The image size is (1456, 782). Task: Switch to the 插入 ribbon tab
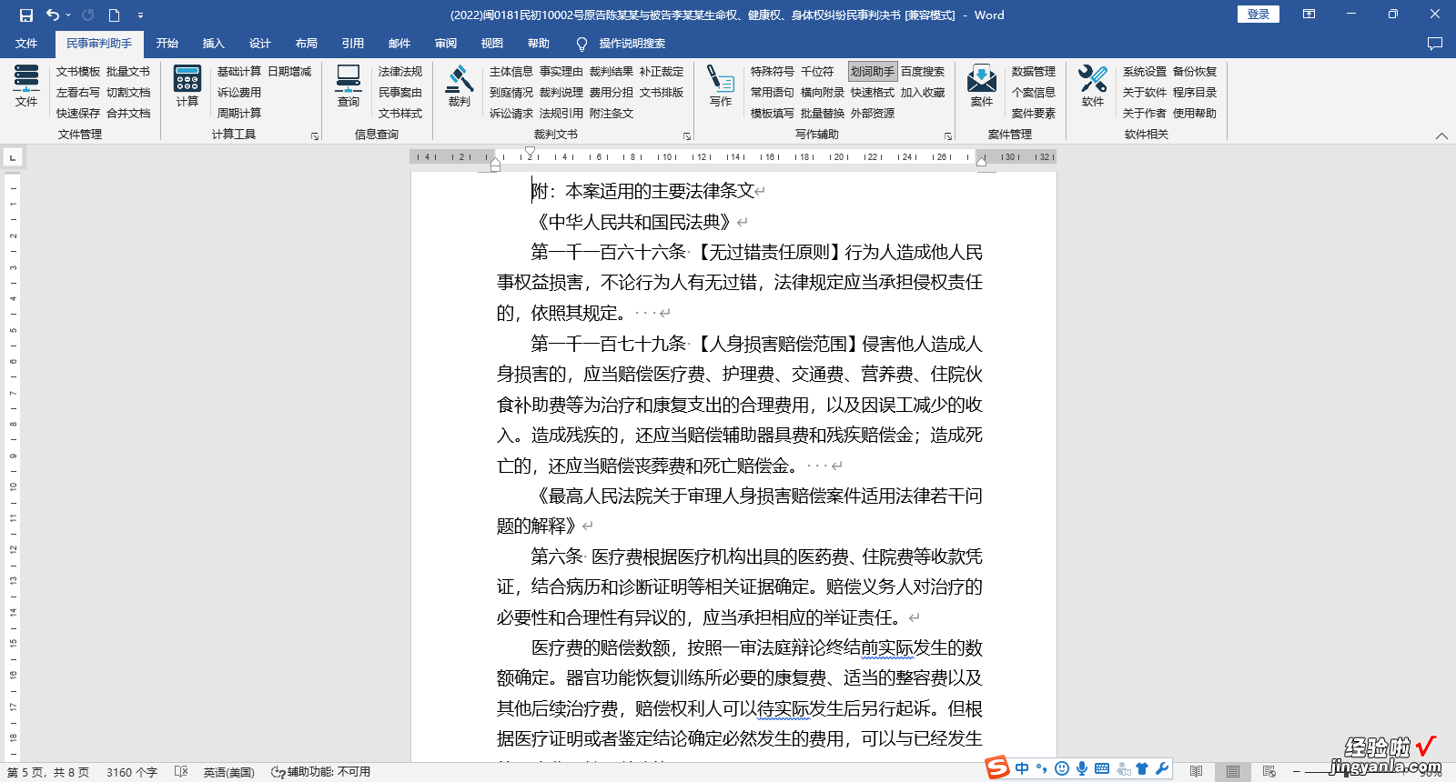(x=213, y=44)
